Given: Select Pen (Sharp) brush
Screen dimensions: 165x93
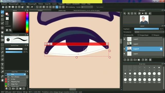Looking at the screenshot, I should tap(15, 77).
